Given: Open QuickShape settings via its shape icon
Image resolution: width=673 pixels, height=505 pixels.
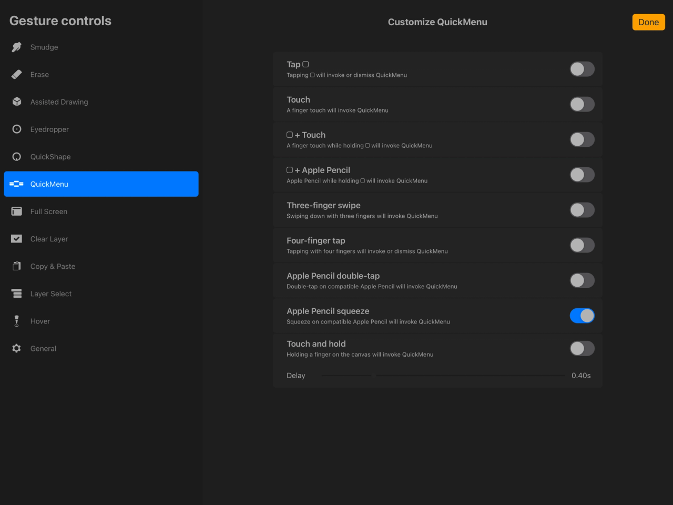Looking at the screenshot, I should (16, 156).
